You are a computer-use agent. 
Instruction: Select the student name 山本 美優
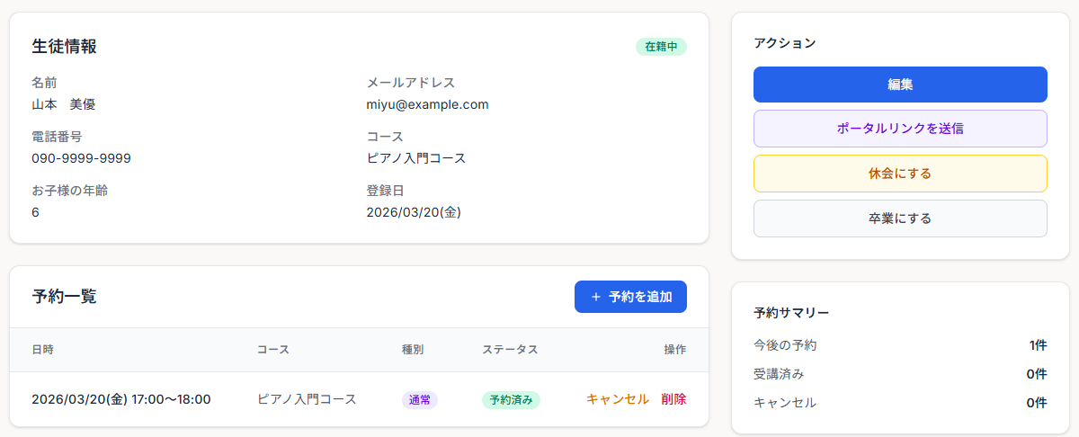(x=63, y=104)
